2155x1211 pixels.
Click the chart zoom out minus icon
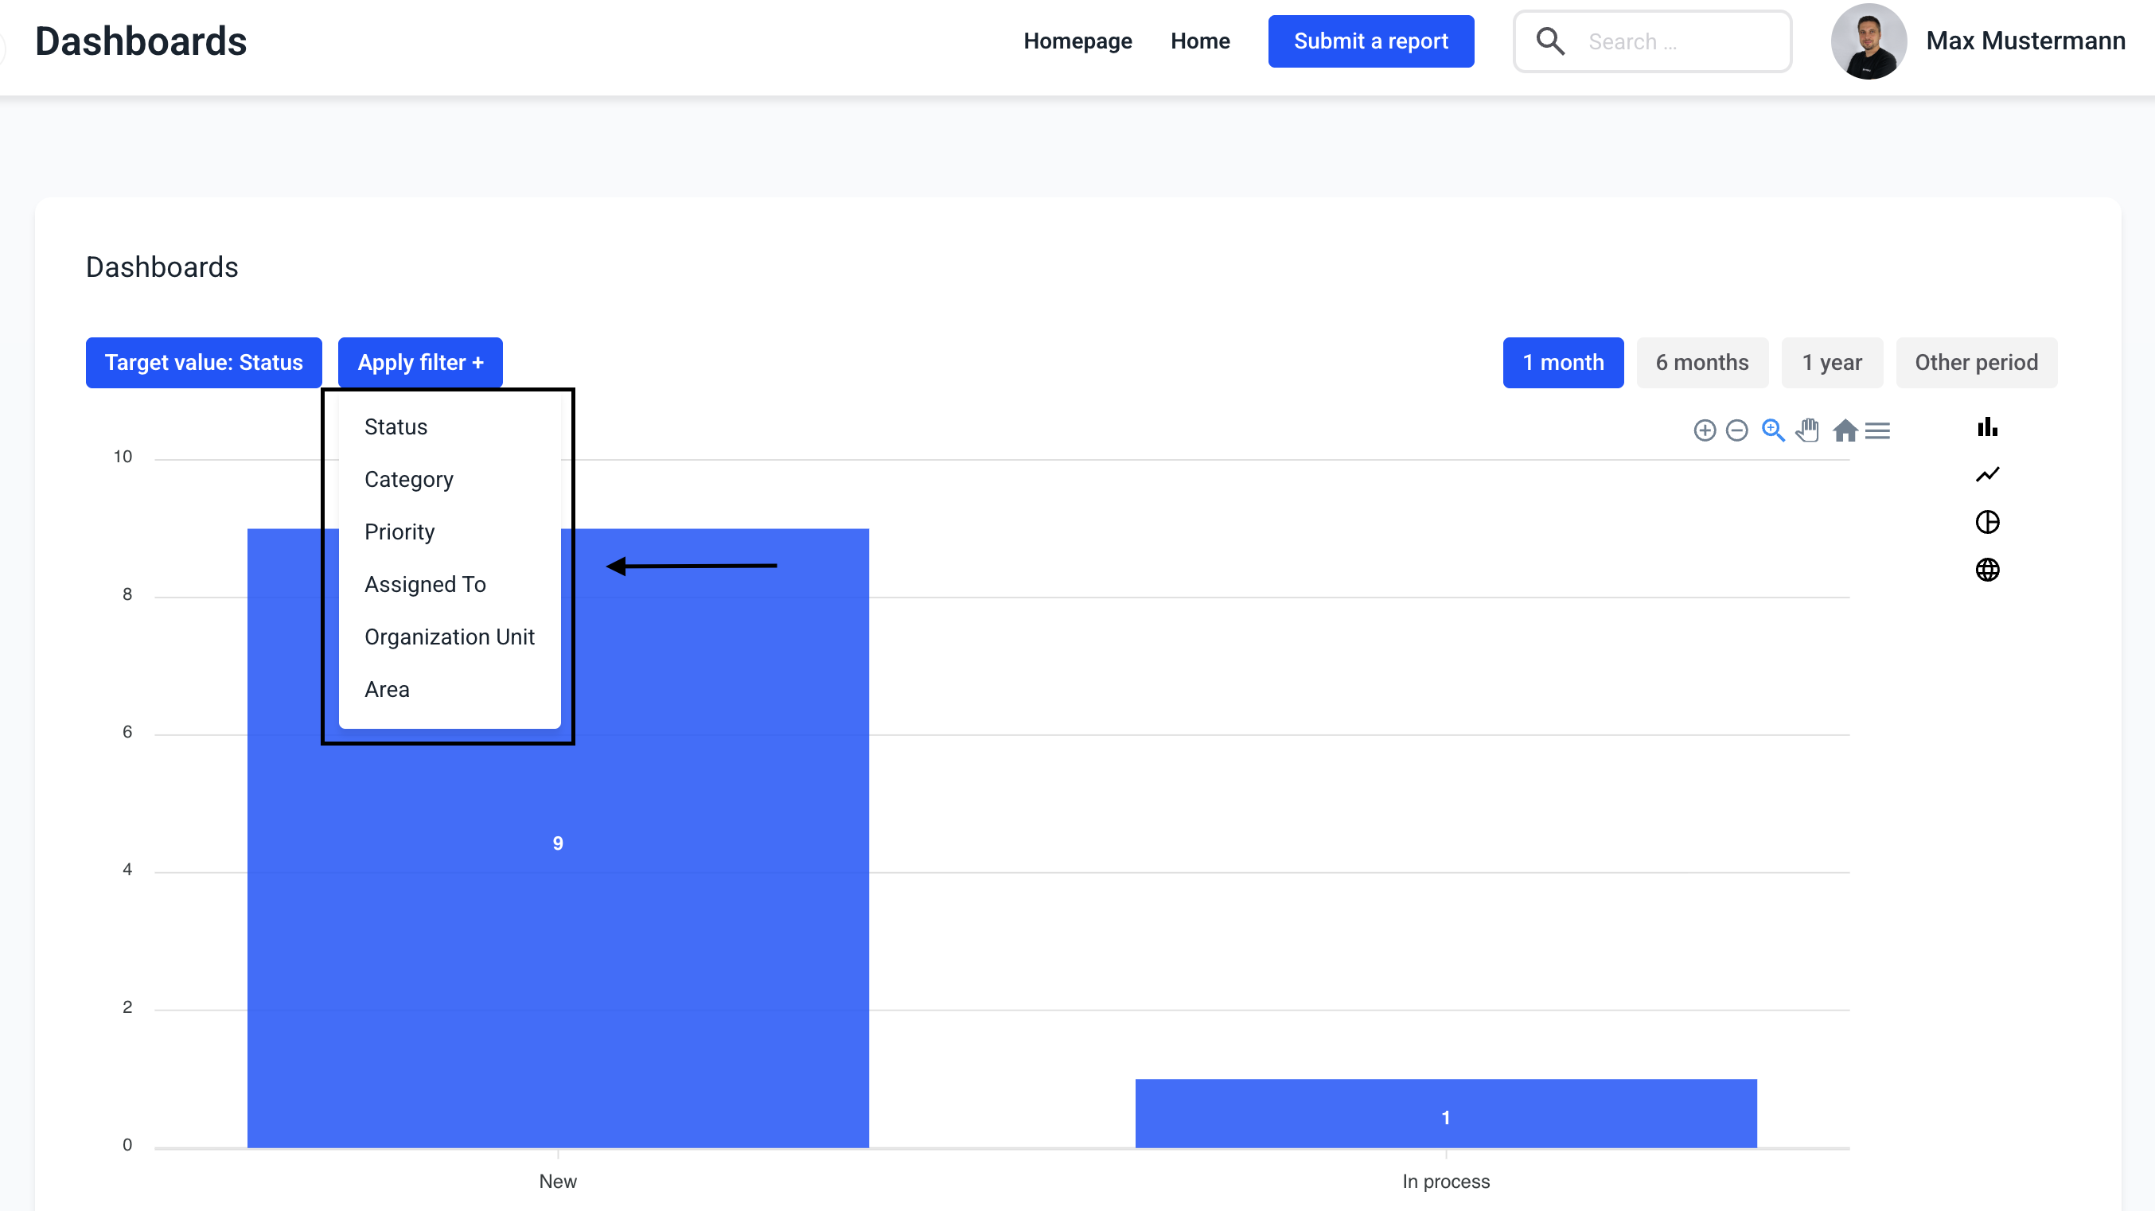coord(1736,430)
